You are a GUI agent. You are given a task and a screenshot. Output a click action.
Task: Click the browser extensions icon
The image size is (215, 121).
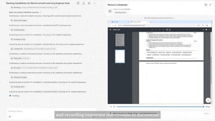point(203,26)
